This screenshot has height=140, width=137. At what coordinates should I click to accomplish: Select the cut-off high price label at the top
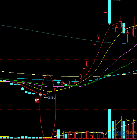pos(117,1)
